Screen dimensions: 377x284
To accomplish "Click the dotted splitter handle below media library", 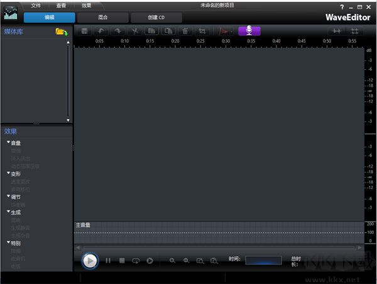I will coord(36,123).
